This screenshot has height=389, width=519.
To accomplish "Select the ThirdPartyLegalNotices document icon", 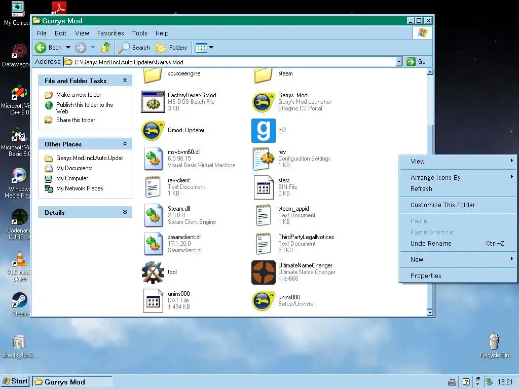I will [x=264, y=244].
